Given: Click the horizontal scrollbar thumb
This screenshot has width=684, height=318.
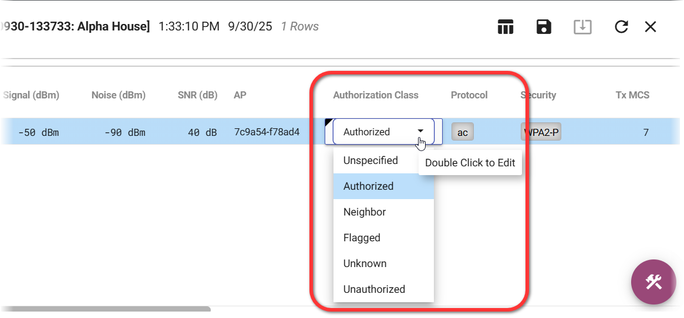Looking at the screenshot, I should [105, 309].
